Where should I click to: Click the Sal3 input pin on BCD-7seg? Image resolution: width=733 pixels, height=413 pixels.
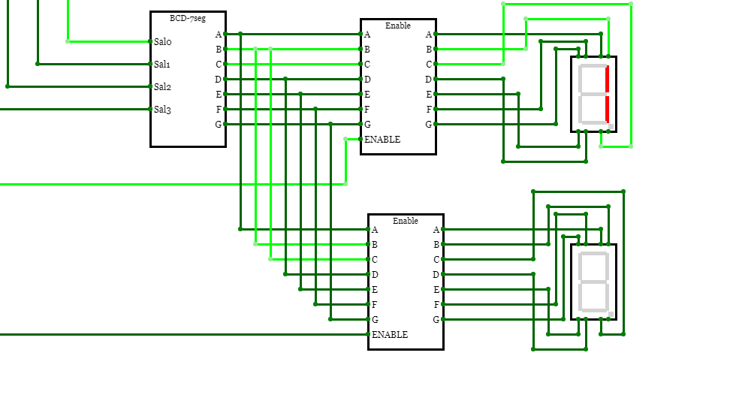click(151, 109)
